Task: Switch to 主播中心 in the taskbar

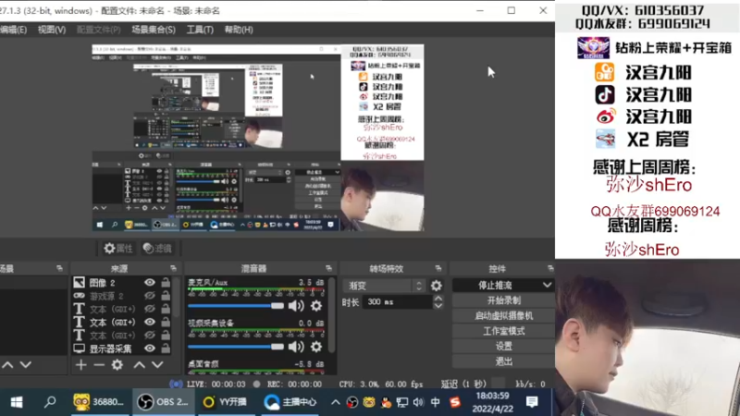Action: 290,402
